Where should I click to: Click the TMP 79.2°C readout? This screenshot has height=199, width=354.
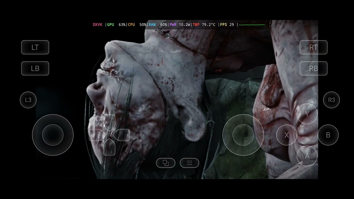[x=204, y=25]
